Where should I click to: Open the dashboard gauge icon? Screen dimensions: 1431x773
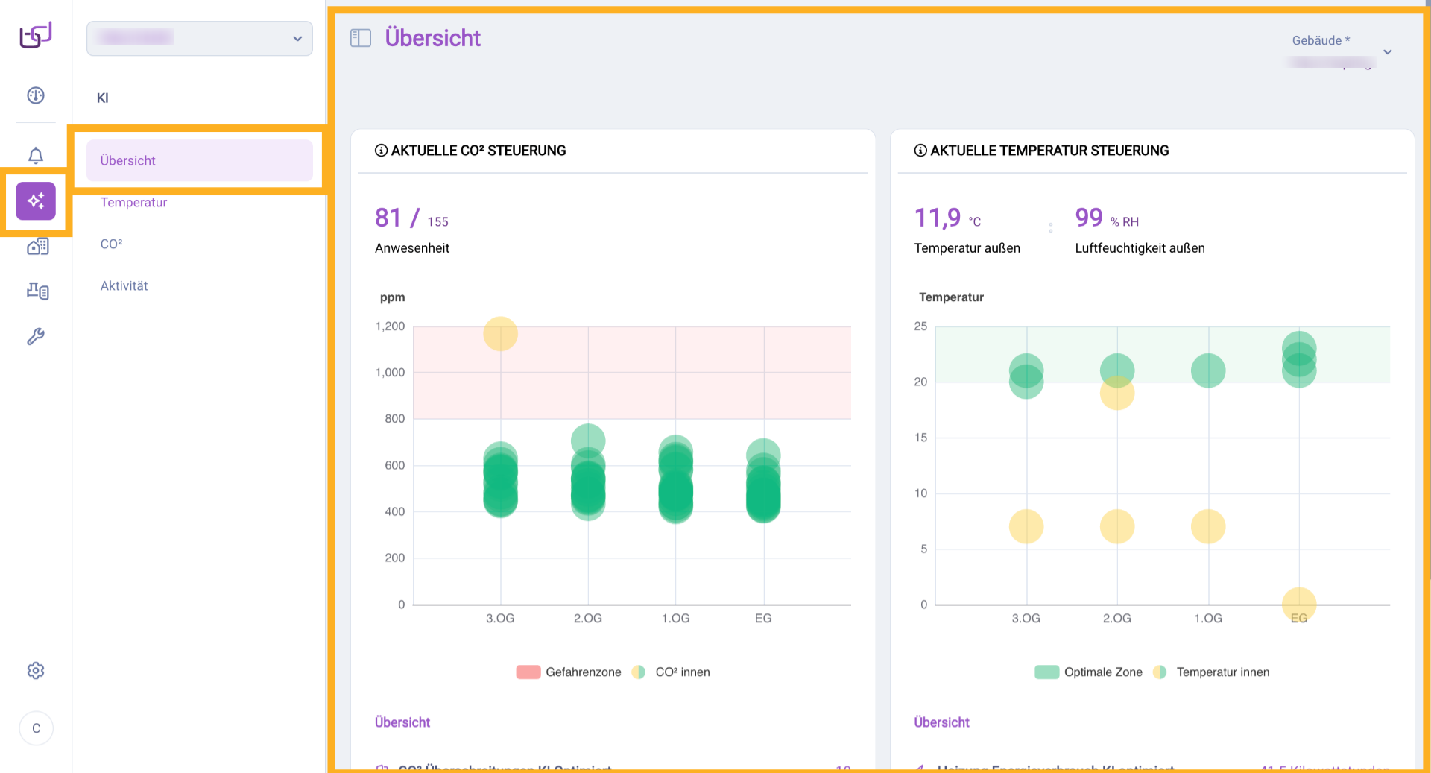[36, 95]
